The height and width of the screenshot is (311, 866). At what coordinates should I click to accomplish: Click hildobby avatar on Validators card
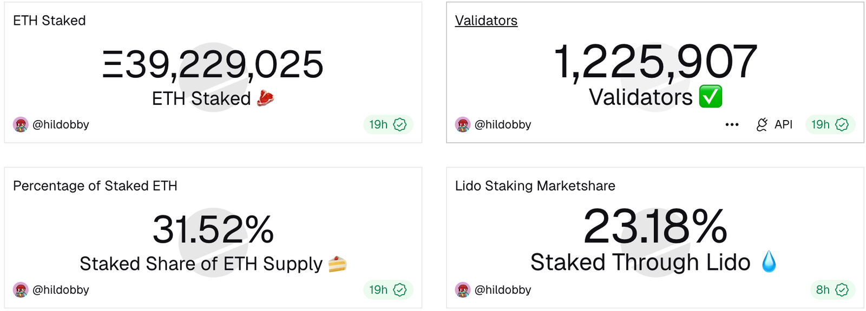tap(463, 124)
